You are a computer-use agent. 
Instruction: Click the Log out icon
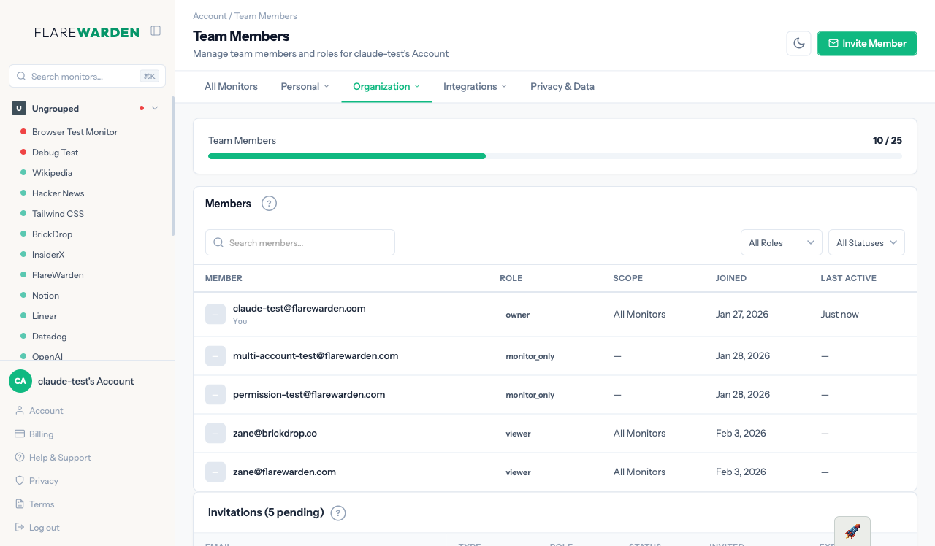pyautogui.click(x=20, y=528)
